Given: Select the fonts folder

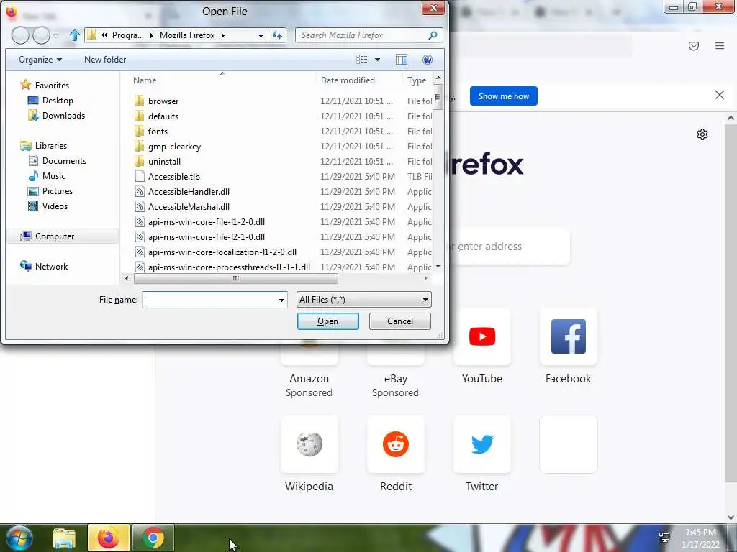Looking at the screenshot, I should [158, 131].
